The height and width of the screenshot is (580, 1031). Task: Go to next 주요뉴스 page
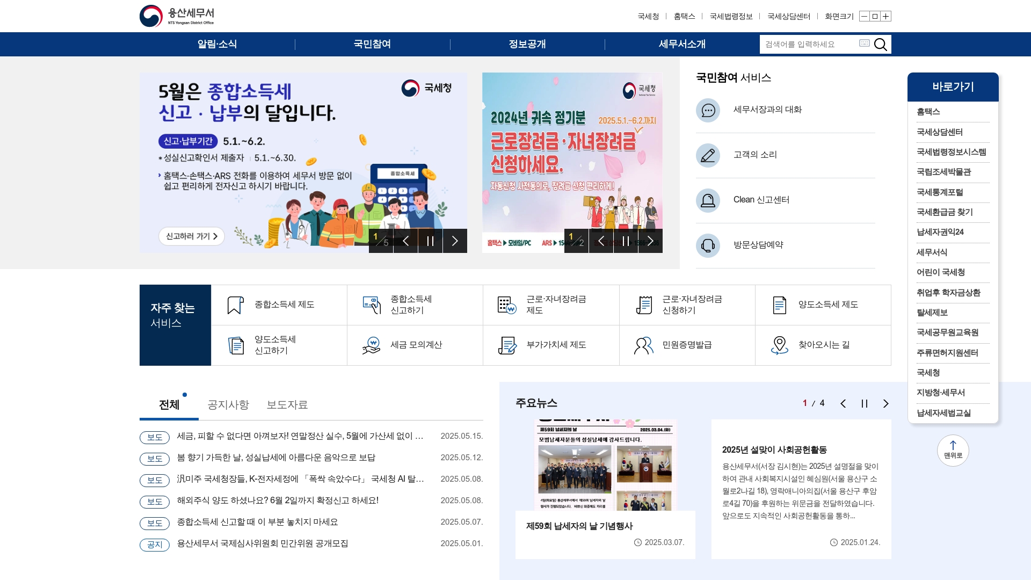click(x=886, y=404)
